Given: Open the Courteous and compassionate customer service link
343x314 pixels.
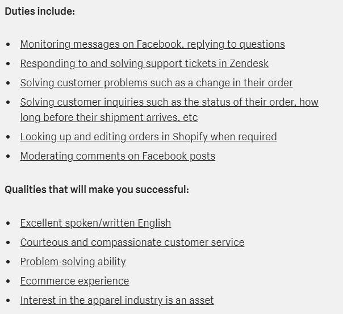Looking at the screenshot, I should coord(132,242).
